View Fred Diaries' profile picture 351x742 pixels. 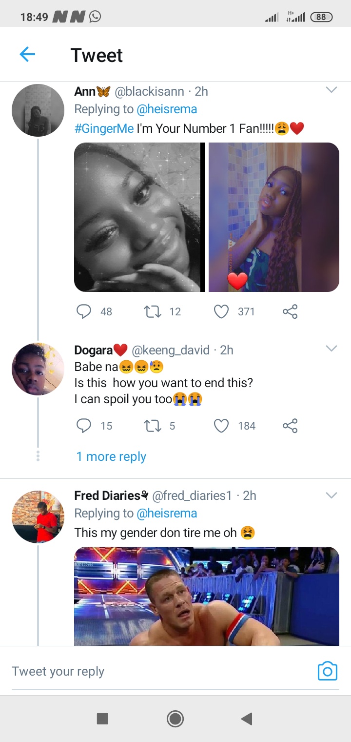38,516
